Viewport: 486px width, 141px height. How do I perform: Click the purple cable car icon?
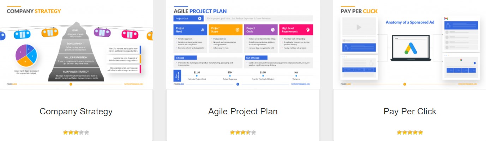[x=102, y=33]
